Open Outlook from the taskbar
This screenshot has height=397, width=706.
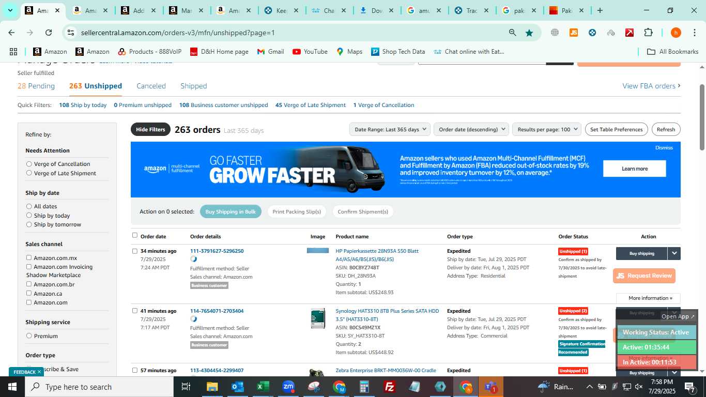click(237, 387)
